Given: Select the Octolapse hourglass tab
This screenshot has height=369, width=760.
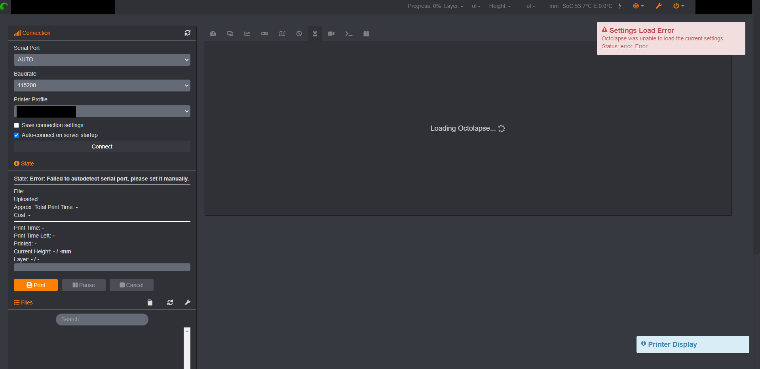Looking at the screenshot, I should [x=315, y=34].
